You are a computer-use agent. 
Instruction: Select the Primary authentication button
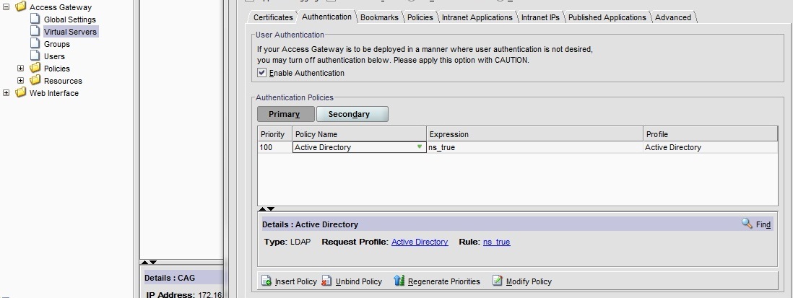pyautogui.click(x=286, y=114)
